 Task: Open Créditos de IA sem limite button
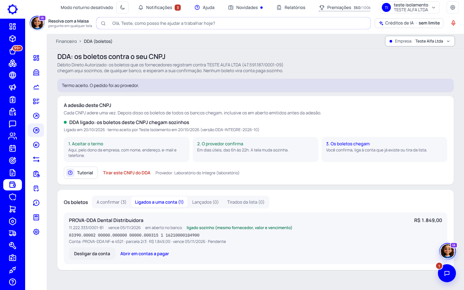(409, 23)
